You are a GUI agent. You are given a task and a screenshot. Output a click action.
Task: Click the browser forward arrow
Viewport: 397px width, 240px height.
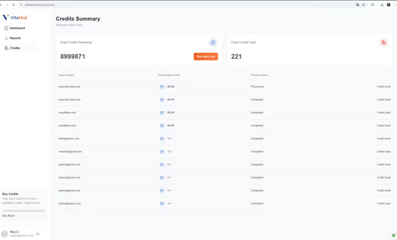[x=7, y=5]
